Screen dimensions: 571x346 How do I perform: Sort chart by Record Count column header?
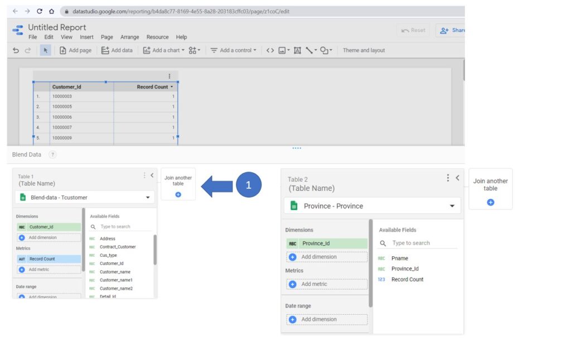click(152, 87)
